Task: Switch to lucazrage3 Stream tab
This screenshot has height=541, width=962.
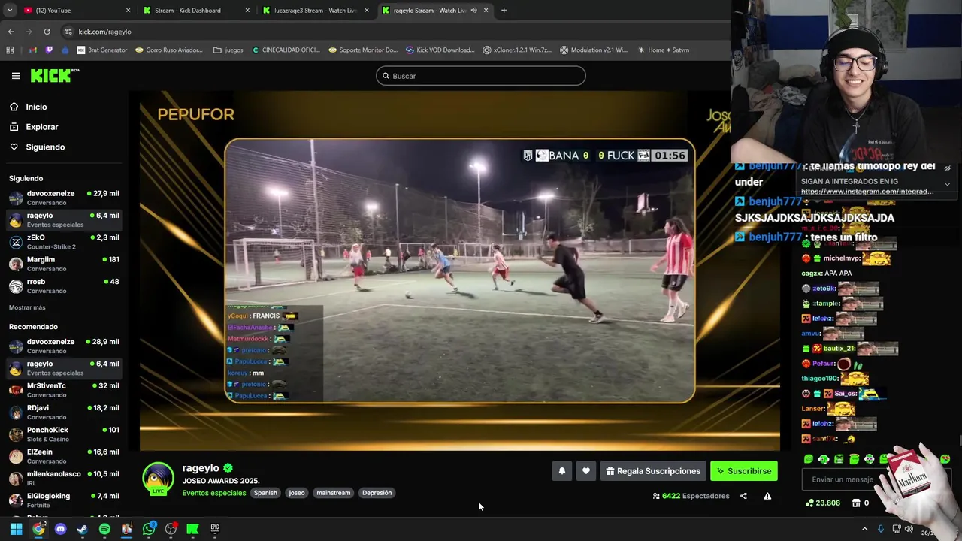Action: point(315,11)
